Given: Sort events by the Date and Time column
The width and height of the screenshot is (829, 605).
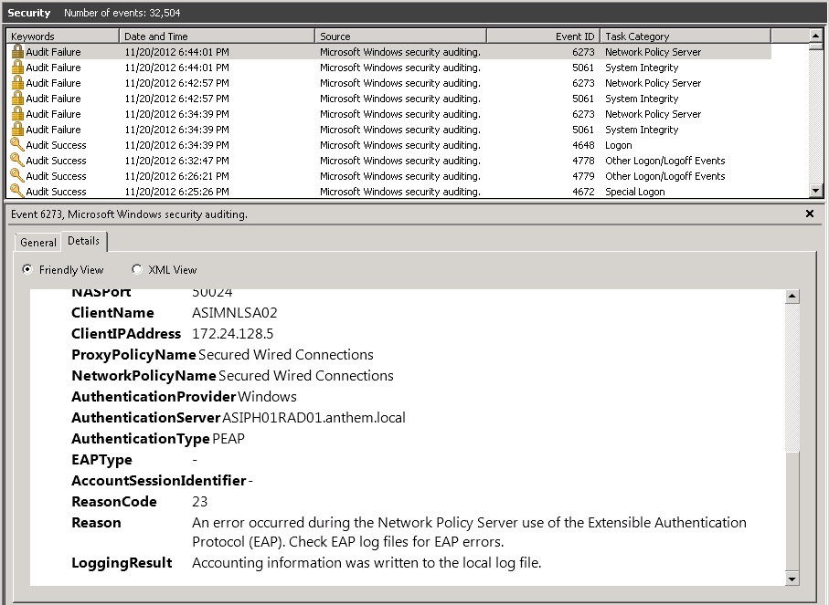Looking at the screenshot, I should pyautogui.click(x=217, y=35).
